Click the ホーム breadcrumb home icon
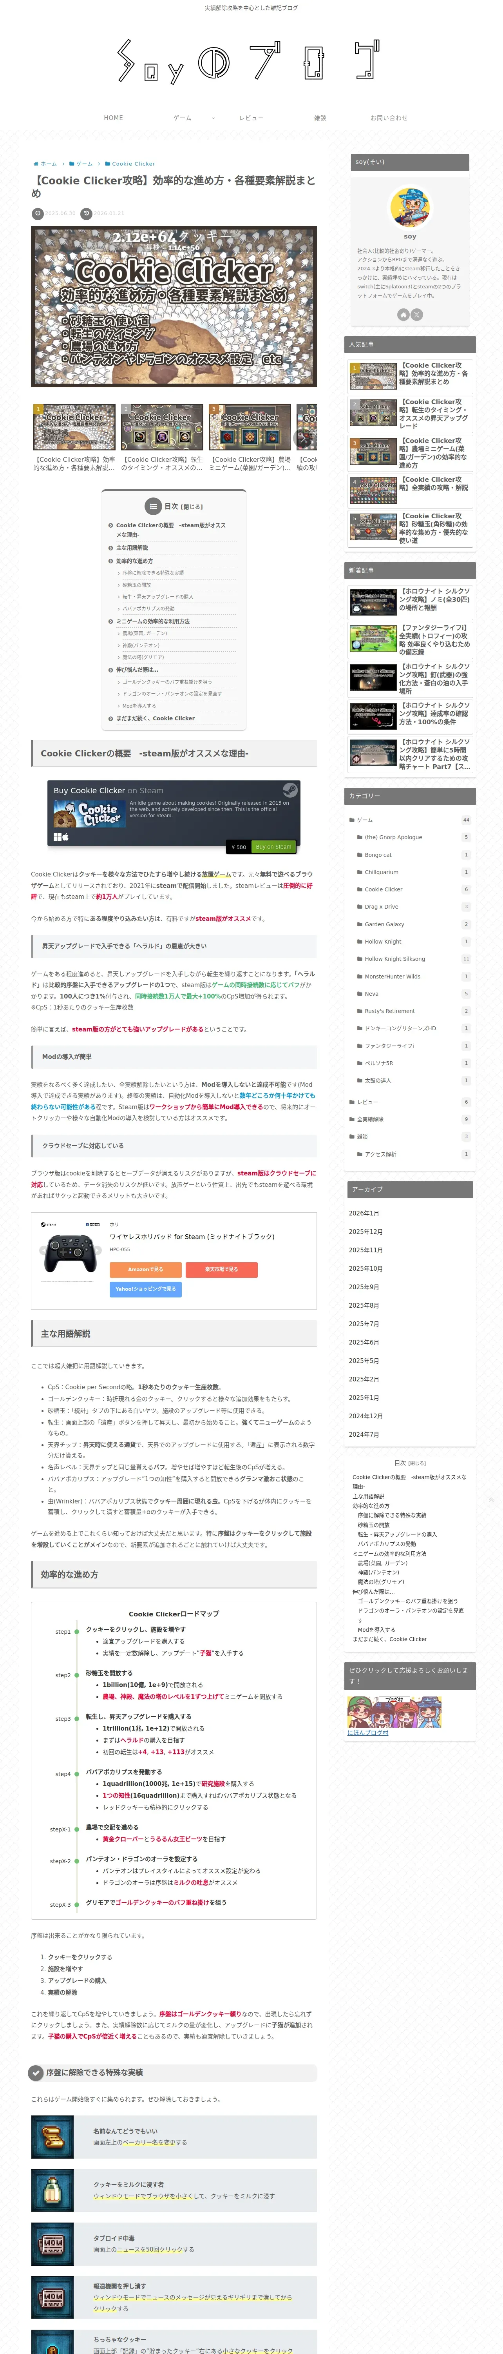 (x=36, y=164)
